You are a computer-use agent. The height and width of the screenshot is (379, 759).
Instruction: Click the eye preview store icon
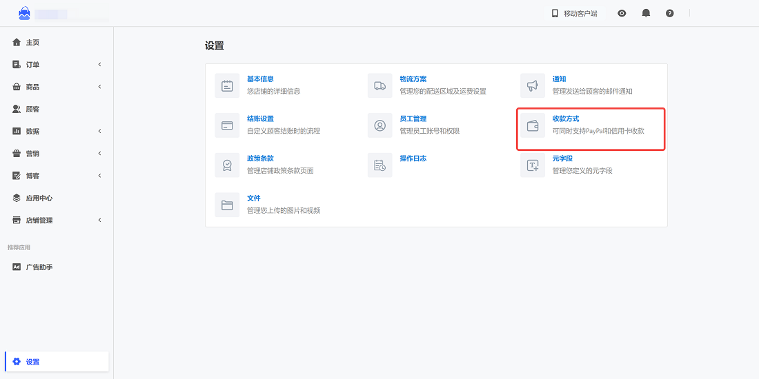(622, 13)
